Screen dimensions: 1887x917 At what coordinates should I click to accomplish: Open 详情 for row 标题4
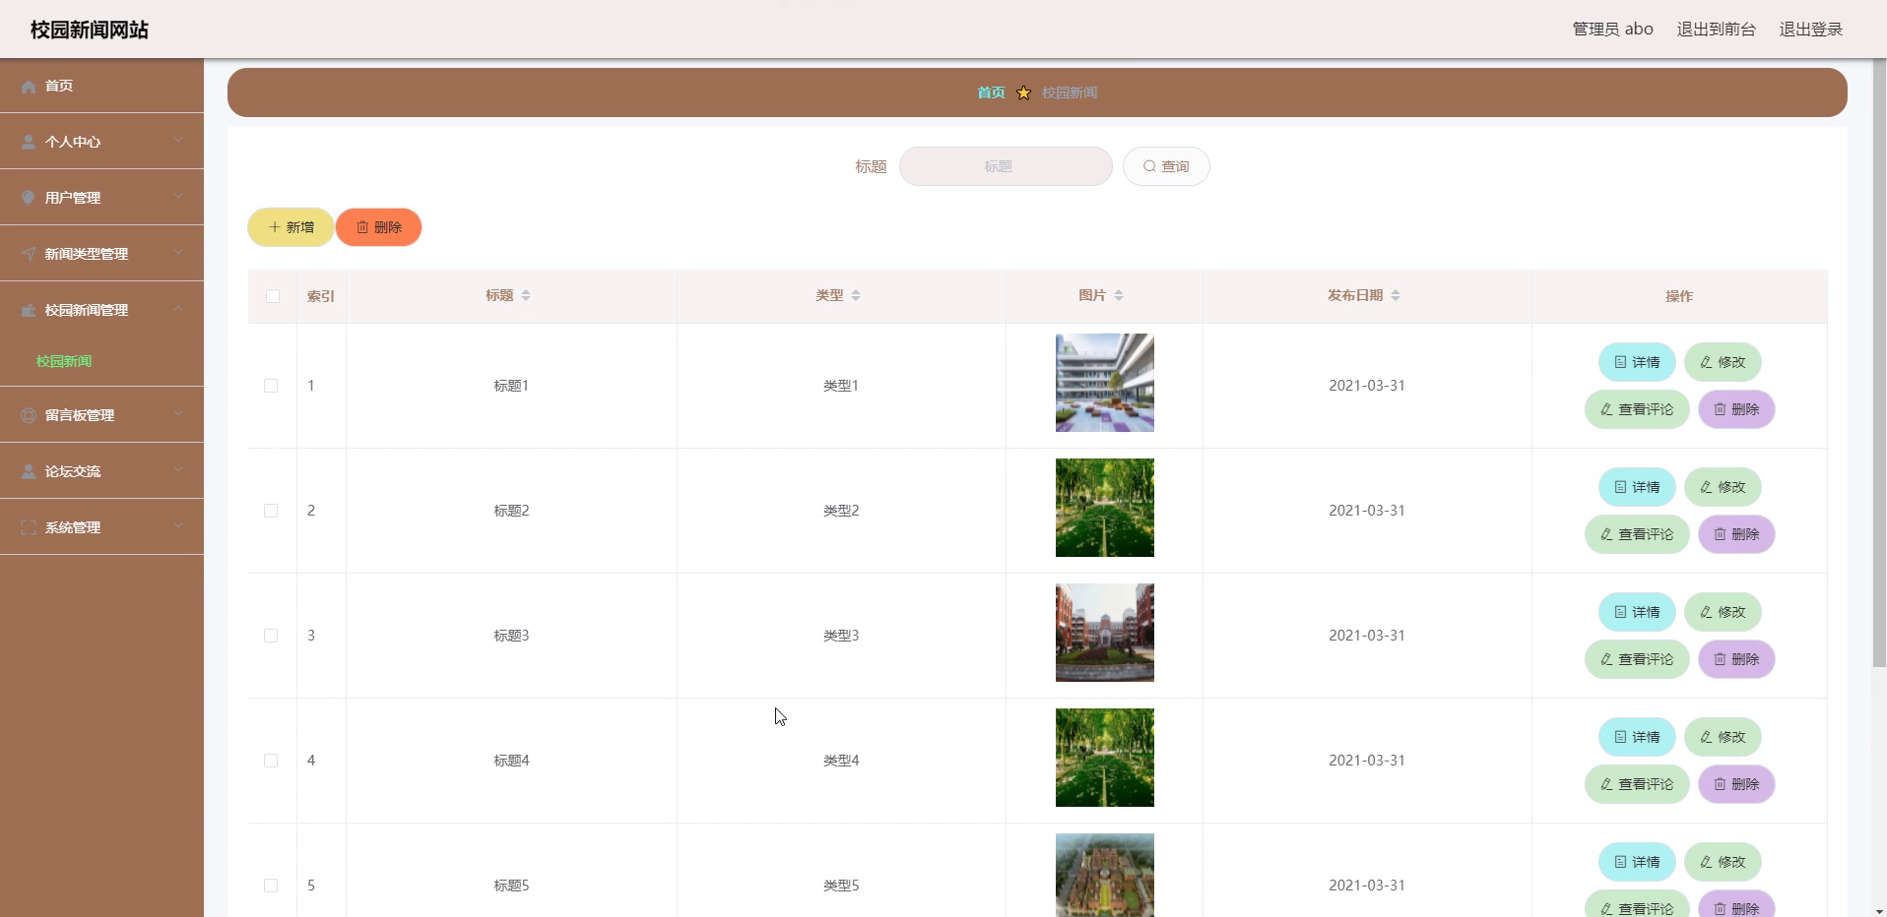coord(1637,737)
